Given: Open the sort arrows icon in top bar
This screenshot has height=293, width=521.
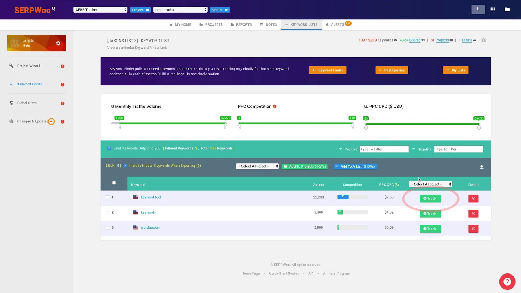Looking at the screenshot, I should (x=478, y=9).
